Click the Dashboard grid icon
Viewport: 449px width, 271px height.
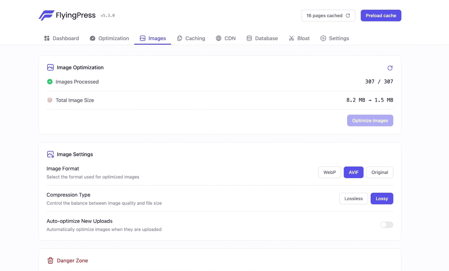pos(47,38)
